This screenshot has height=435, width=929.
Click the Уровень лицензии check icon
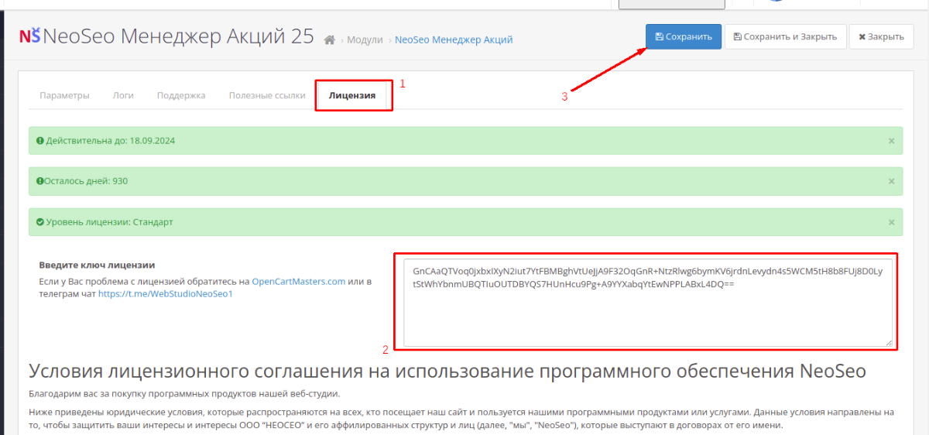(x=39, y=222)
